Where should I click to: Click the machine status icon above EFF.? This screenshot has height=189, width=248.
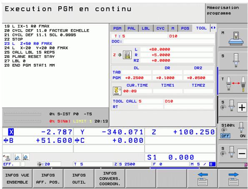click(x=7, y=157)
